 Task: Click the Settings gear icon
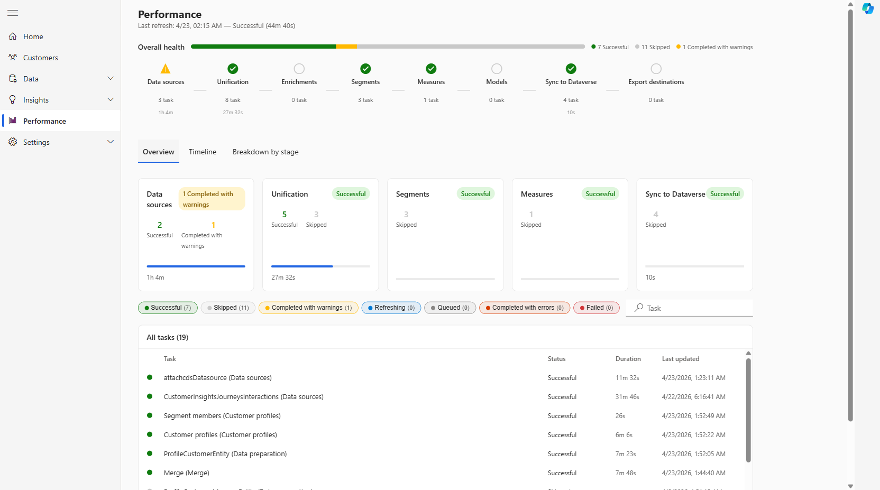(13, 142)
